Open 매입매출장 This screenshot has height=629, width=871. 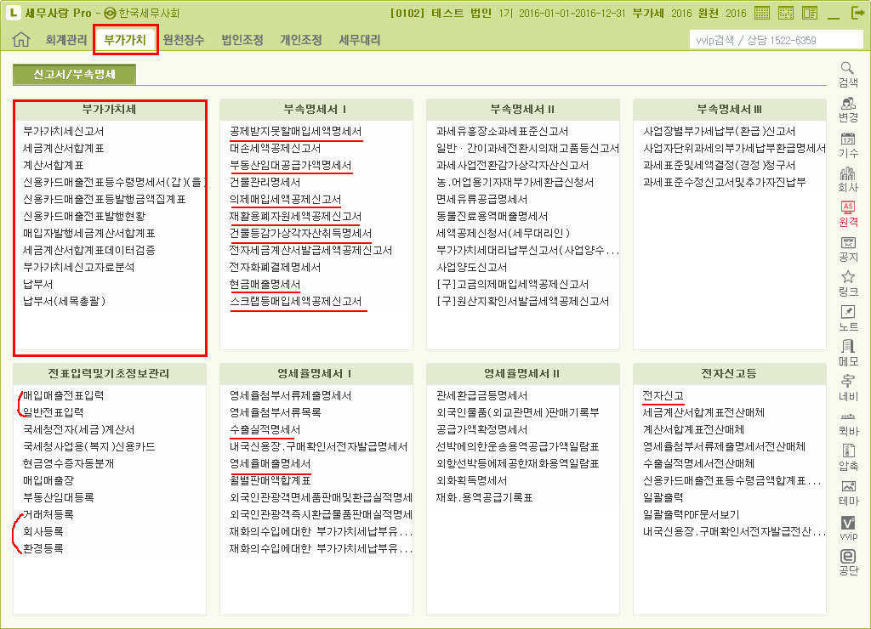(x=48, y=481)
